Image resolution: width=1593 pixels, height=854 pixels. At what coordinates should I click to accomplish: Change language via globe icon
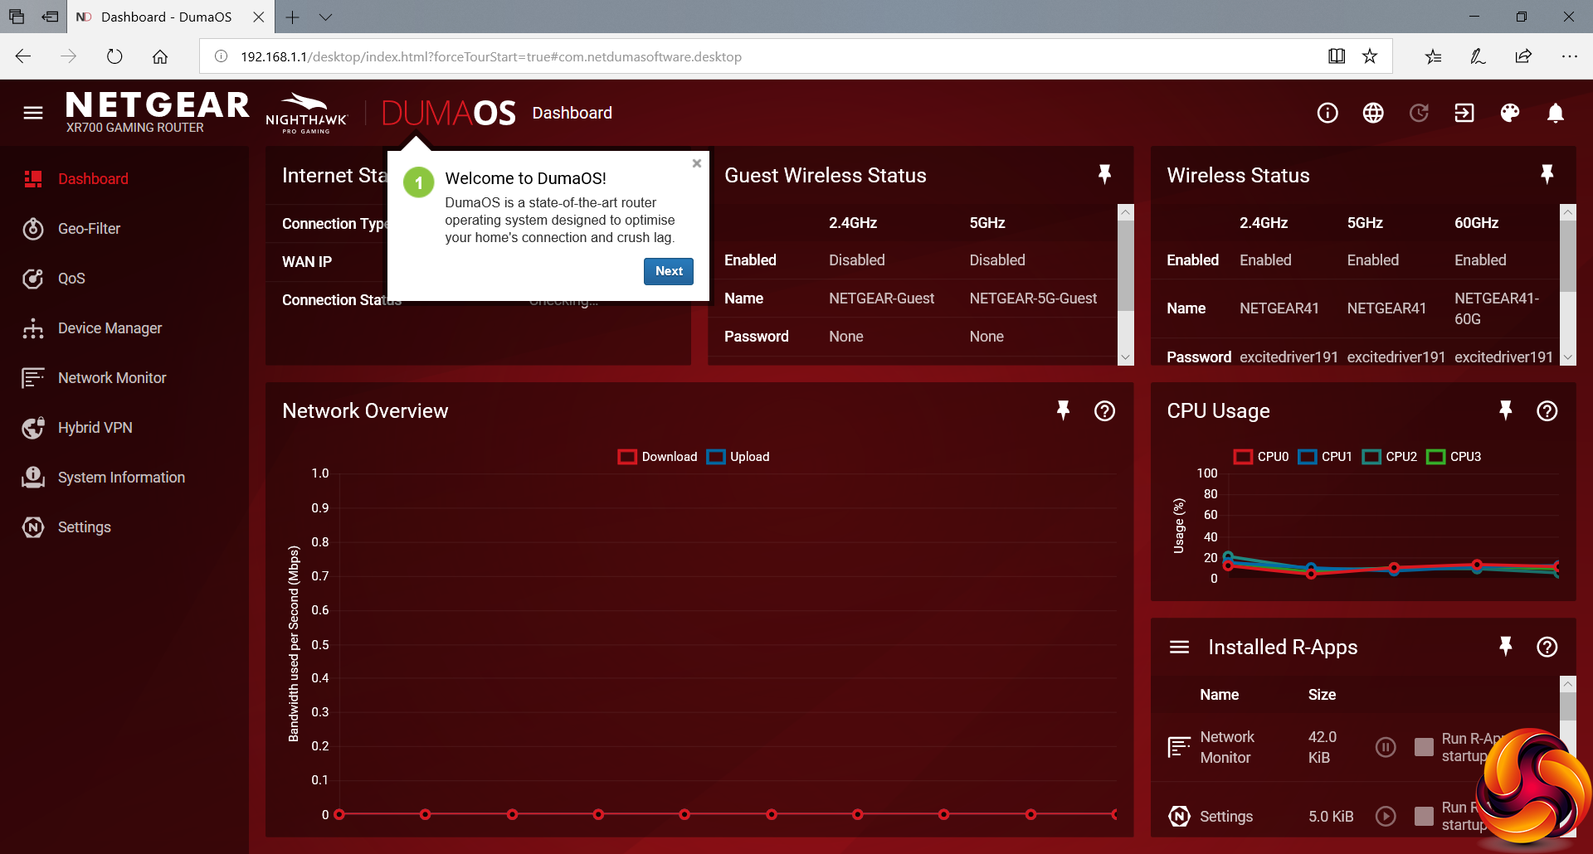tap(1373, 113)
